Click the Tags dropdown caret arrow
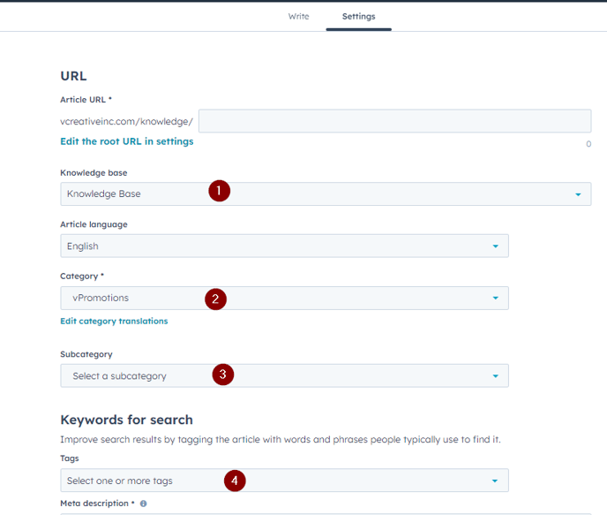The image size is (607, 515). point(495,481)
